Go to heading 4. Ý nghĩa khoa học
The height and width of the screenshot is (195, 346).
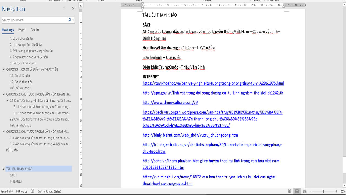[29, 57]
